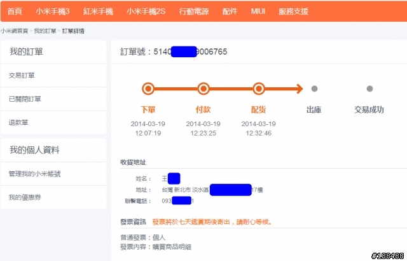Click the grey 交易成功 step dot
This screenshot has height=261, width=407.
click(x=369, y=89)
